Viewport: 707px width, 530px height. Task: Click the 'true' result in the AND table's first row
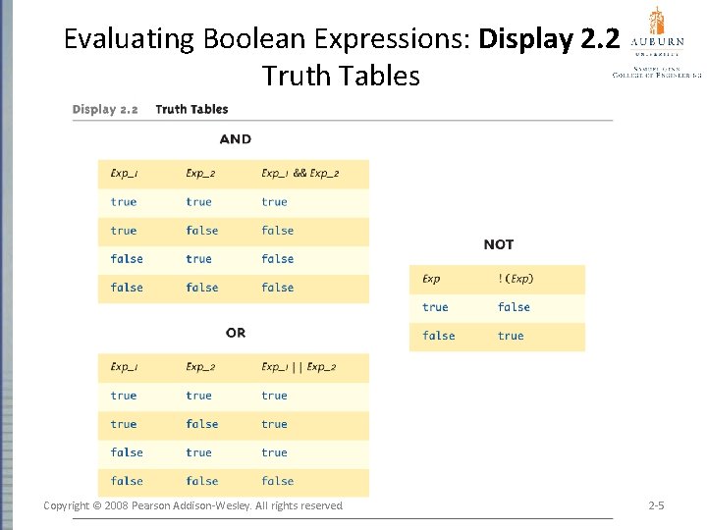[x=274, y=202]
